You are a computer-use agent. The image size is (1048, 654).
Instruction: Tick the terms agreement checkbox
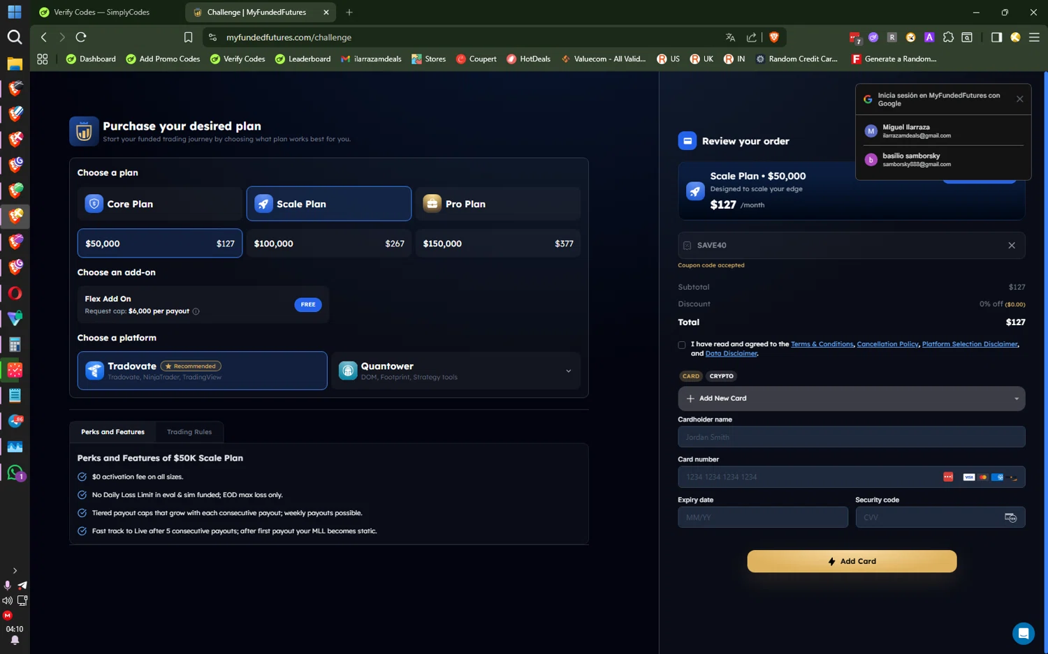682,345
